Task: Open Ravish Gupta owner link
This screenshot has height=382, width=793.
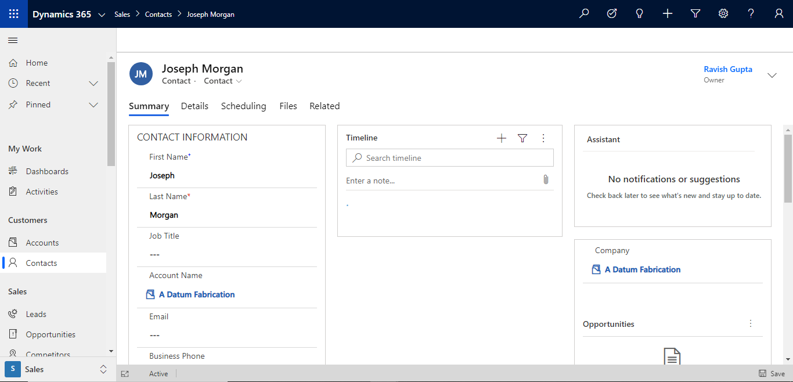Action: pos(728,69)
